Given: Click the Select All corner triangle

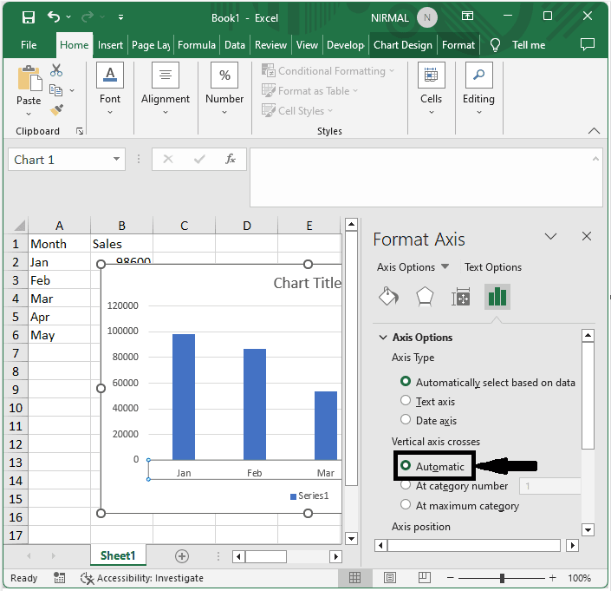Looking at the screenshot, I should (19, 226).
